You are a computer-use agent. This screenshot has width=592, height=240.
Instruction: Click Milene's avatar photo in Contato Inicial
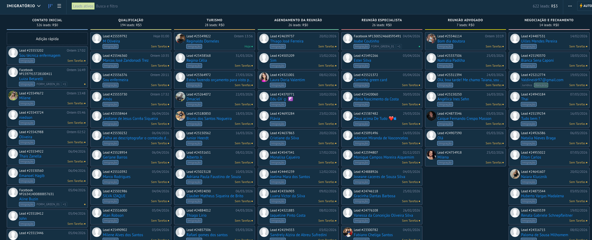(x=13, y=95)
